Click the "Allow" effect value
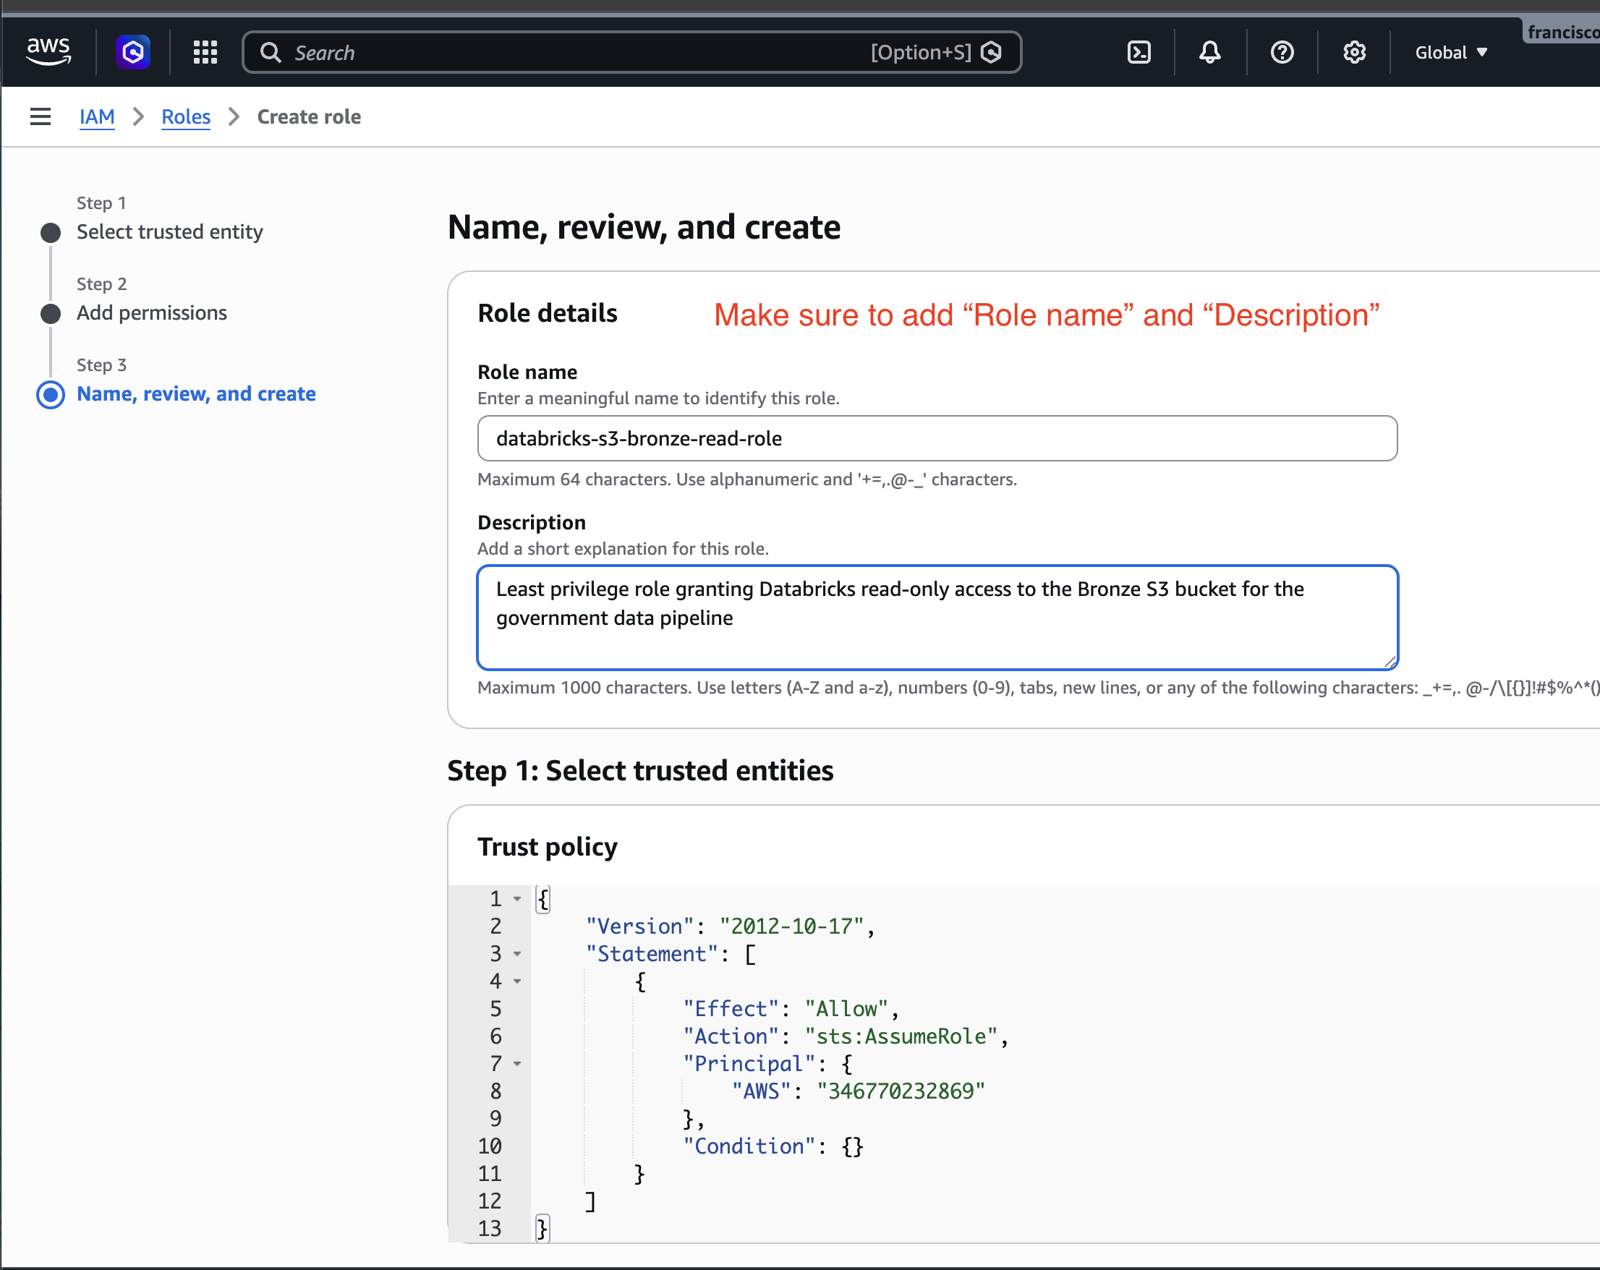 847,1009
